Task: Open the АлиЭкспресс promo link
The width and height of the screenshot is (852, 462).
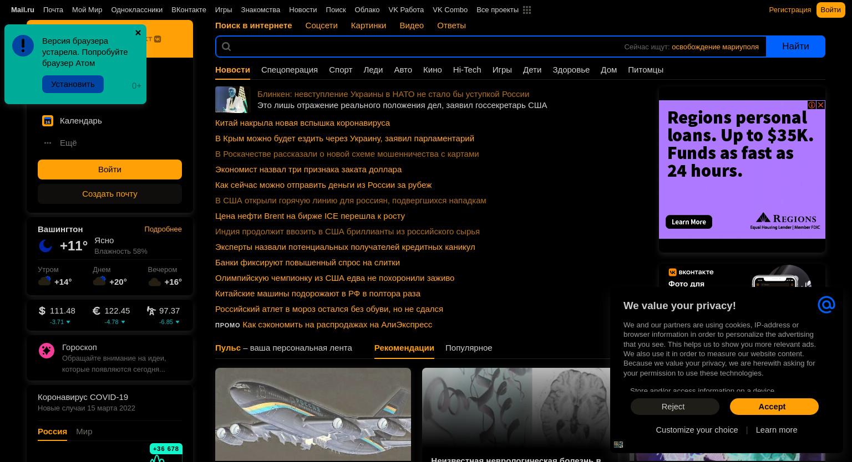Action: tap(337, 325)
